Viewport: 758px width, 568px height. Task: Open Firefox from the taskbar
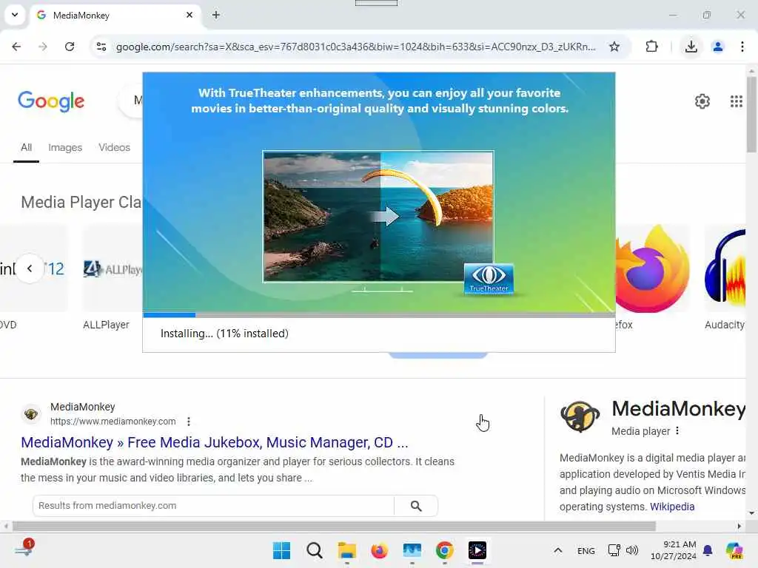click(380, 550)
